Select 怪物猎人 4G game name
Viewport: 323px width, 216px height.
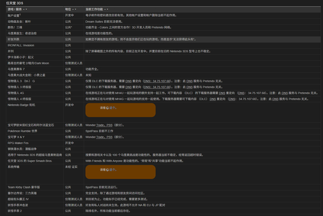[x=16, y=93]
